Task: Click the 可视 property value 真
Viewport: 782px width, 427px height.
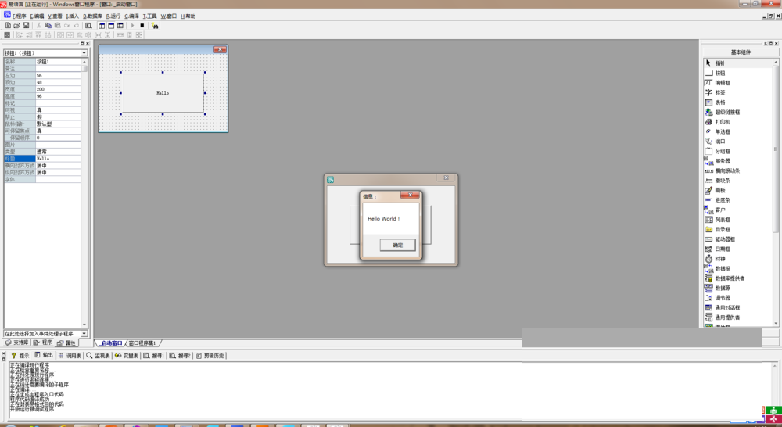Action: coord(59,109)
